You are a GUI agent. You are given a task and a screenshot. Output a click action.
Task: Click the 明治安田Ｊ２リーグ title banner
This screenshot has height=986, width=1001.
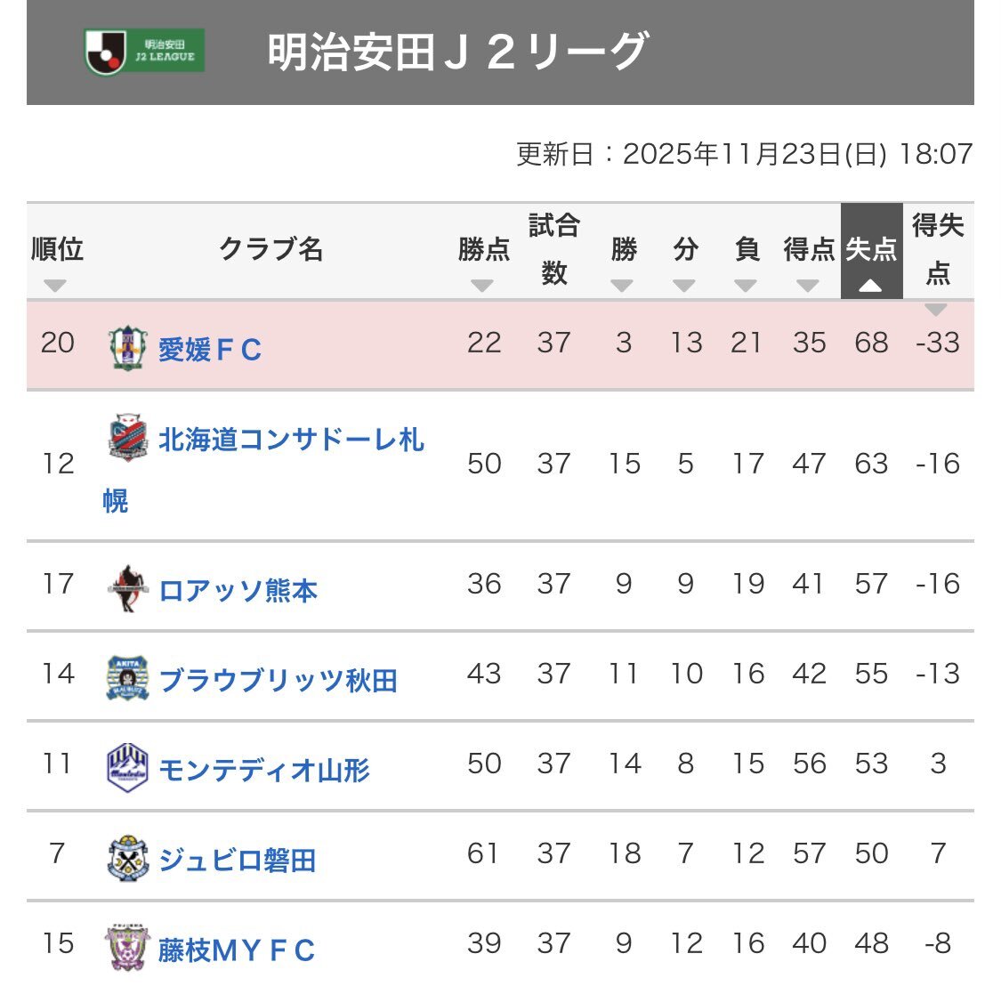[457, 52]
